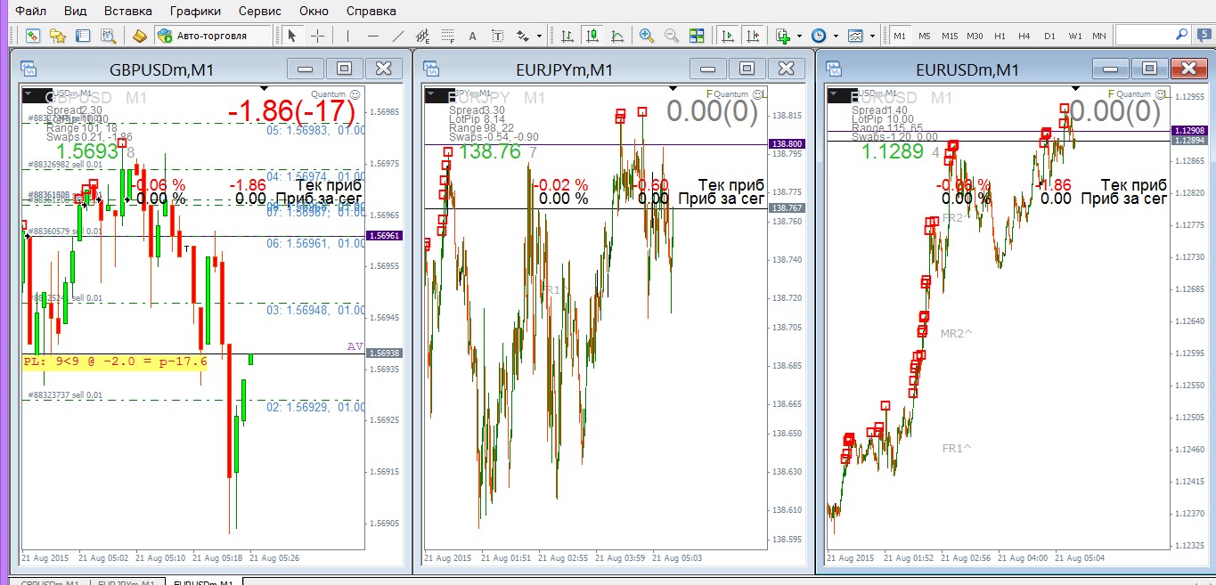The width and height of the screenshot is (1216, 585).
Task: Open the Сервис menu
Action: (x=260, y=12)
